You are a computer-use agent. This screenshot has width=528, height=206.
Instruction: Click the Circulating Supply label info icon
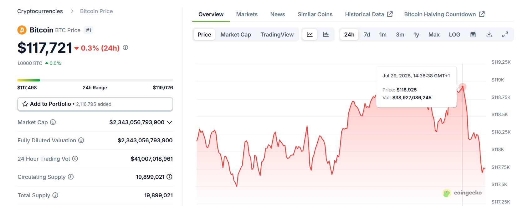click(71, 177)
